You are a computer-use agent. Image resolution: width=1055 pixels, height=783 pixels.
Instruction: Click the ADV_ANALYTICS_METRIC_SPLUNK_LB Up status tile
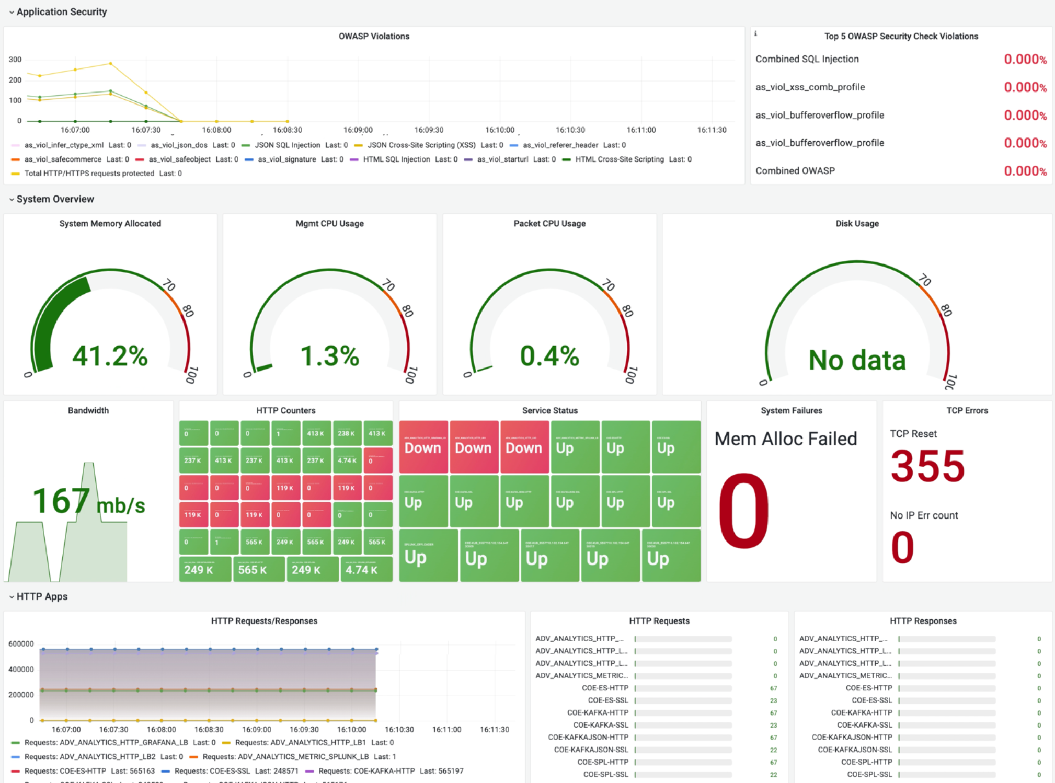(x=575, y=447)
